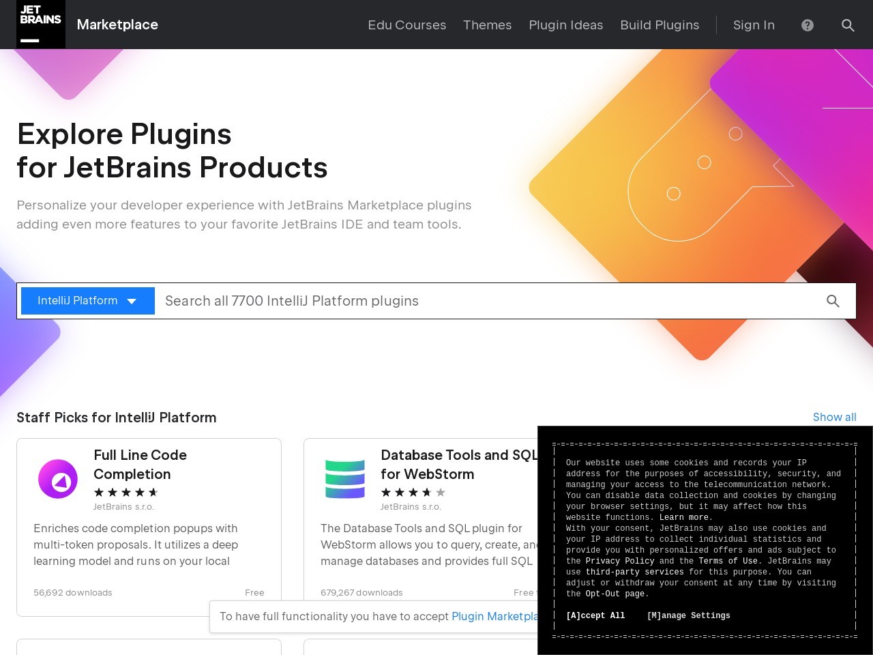This screenshot has width=873, height=655.
Task: Click the 56,692 downloads text
Action: (73, 592)
